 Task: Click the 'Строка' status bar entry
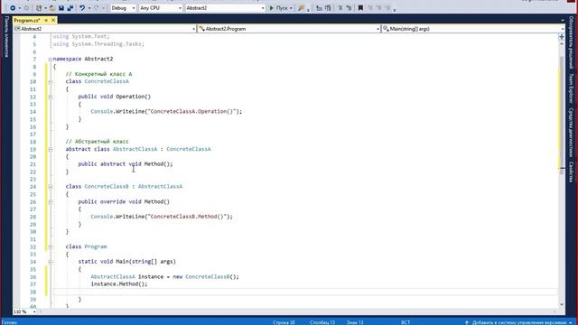click(x=284, y=322)
